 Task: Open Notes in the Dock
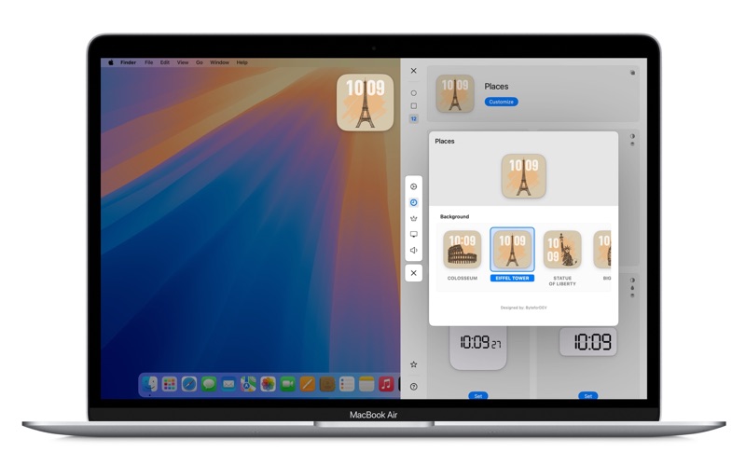coord(366,384)
